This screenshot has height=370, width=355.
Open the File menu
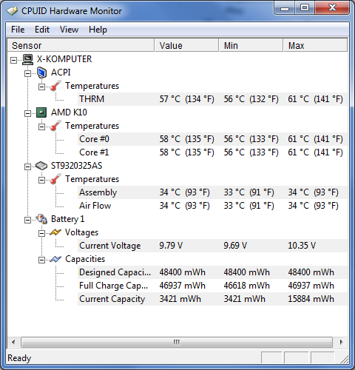click(18, 30)
